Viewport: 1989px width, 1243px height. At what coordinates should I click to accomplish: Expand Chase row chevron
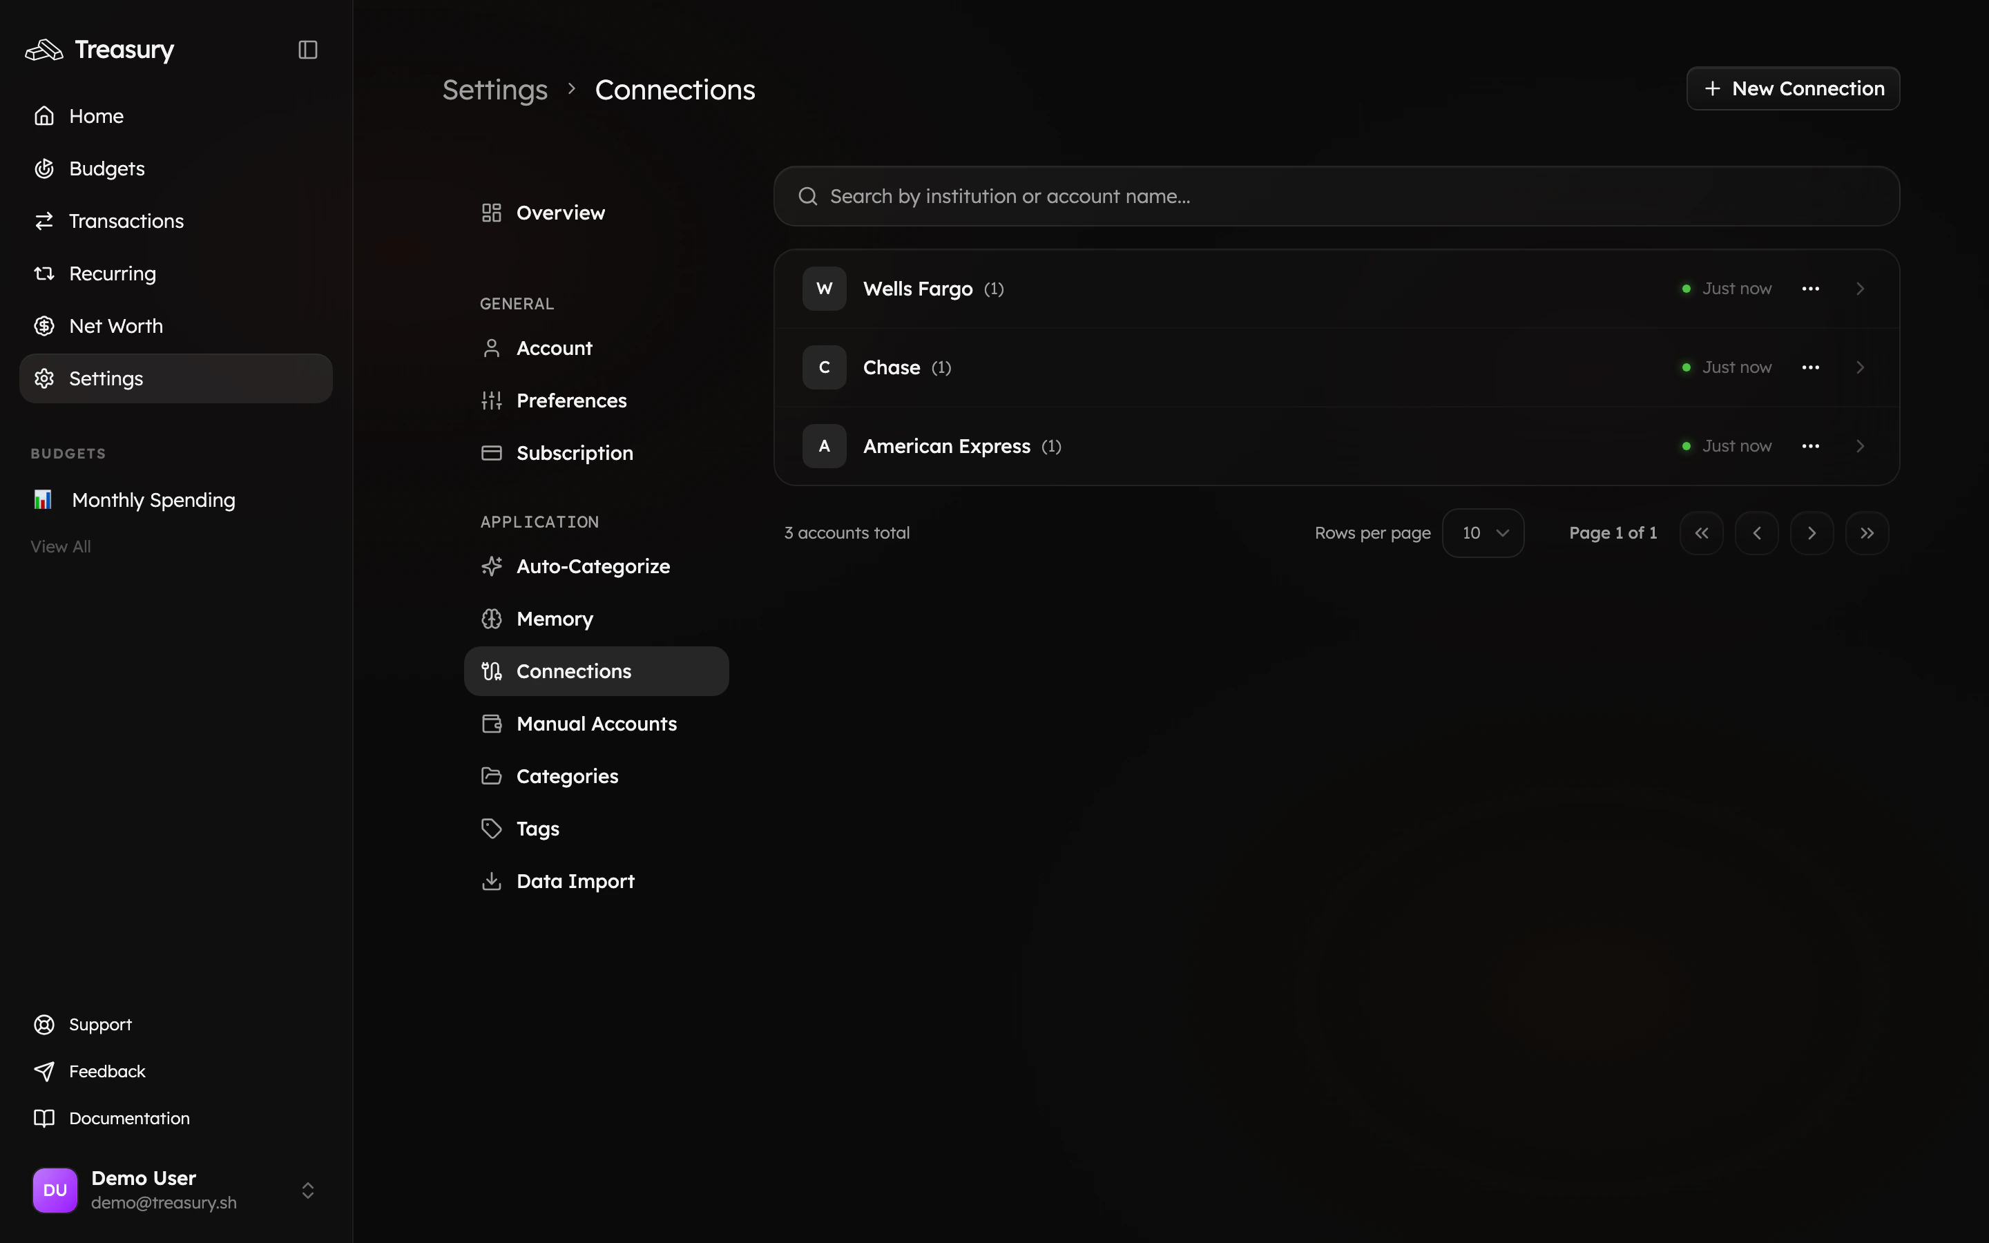[1860, 367]
